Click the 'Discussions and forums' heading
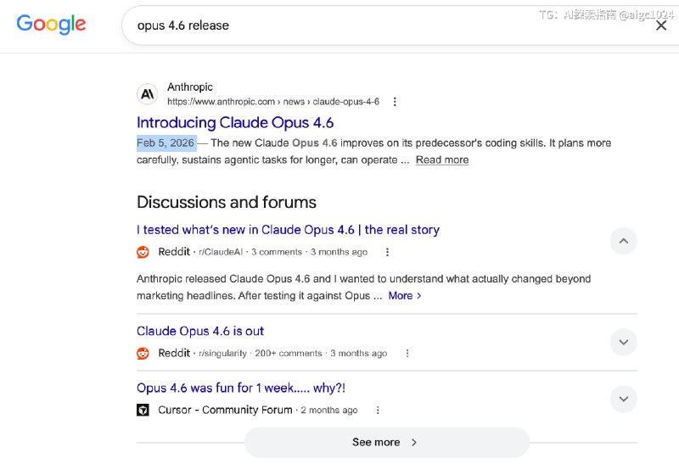 tap(227, 203)
